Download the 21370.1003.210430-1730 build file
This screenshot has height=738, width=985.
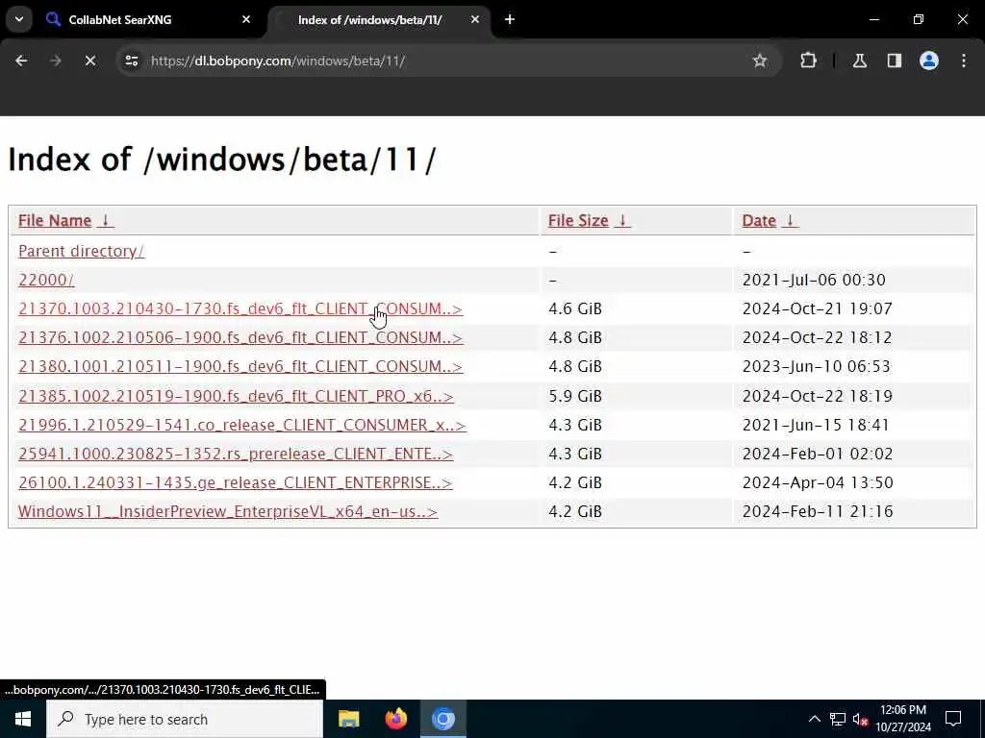(240, 308)
